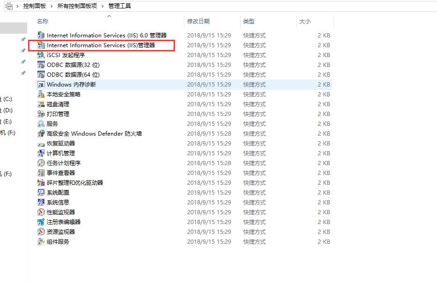Image resolution: width=437 pixels, height=283 pixels.
Task: Select the 打印管理 item name
Action: coord(58,114)
